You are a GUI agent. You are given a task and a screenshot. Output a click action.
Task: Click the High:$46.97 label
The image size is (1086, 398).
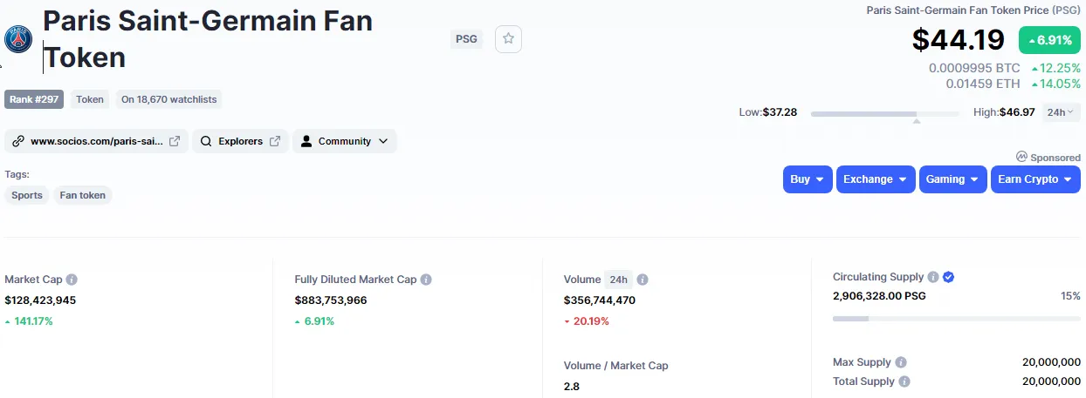point(1004,112)
